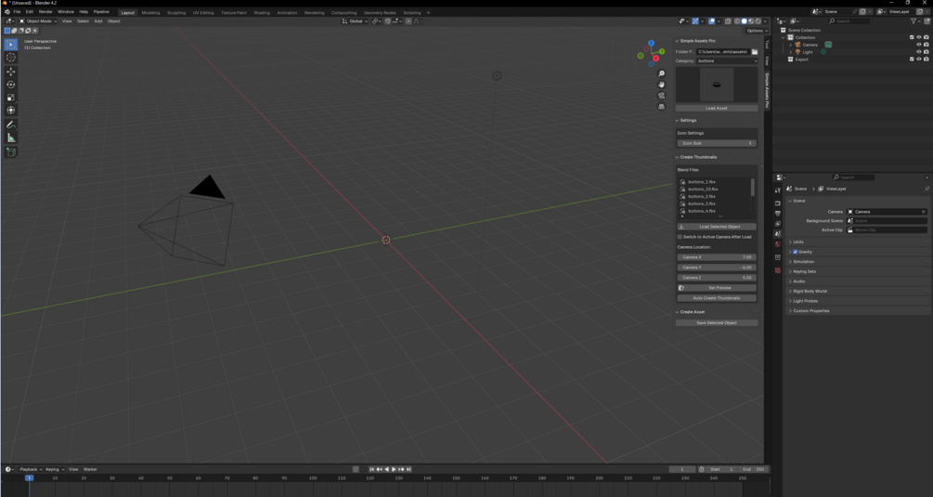Adjust the Icon Size slider

(717, 143)
